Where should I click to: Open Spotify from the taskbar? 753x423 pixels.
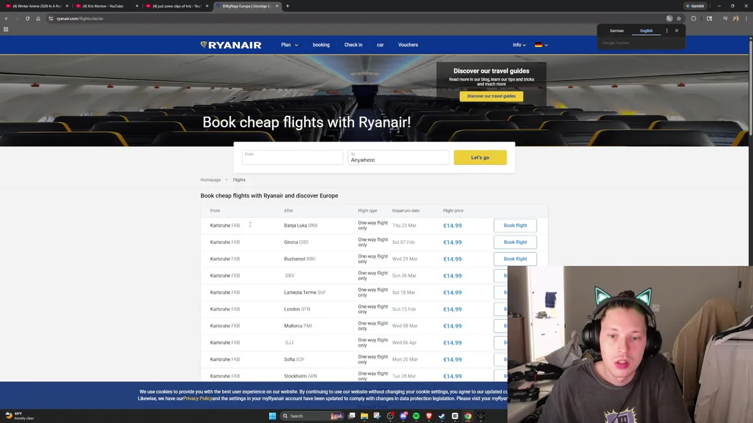[x=416, y=416]
